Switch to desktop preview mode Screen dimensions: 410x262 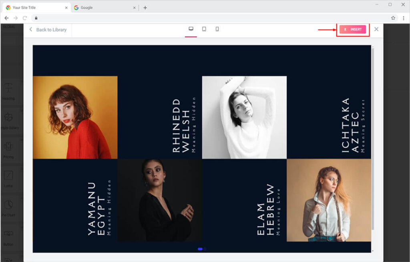click(x=191, y=29)
